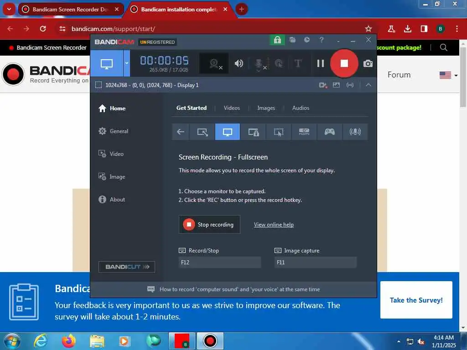This screenshot has height=350, width=467.
Task: Open Chrome labs flask icon
Action: click(391, 29)
